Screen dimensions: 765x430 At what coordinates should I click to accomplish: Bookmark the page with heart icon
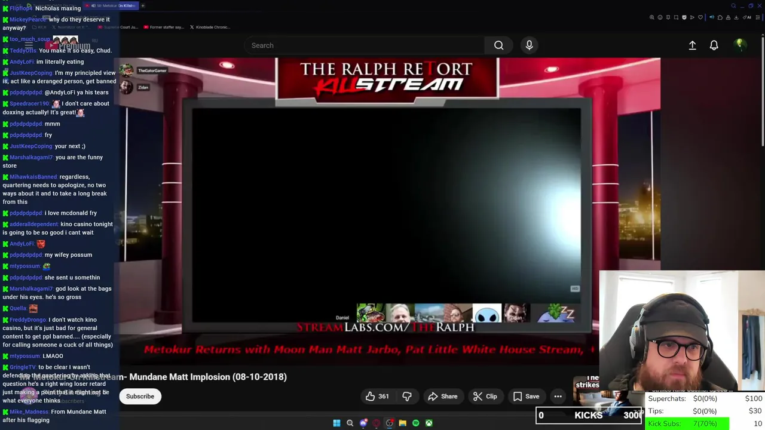click(700, 17)
